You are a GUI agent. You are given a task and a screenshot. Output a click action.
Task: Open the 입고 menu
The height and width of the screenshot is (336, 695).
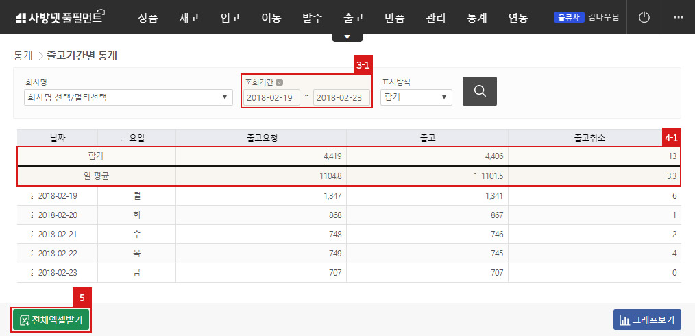pos(230,18)
